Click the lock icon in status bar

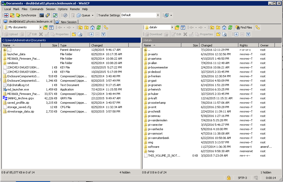(229, 178)
